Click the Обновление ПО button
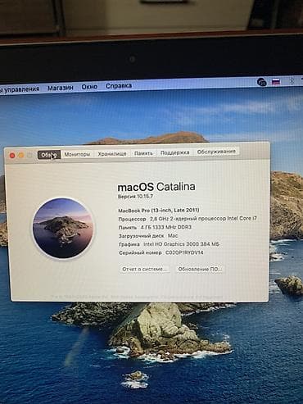This screenshot has height=404, width=303. coord(200,269)
